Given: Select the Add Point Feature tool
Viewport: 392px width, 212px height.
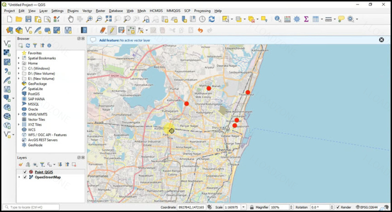Looking at the screenshot, I should [x=131, y=30].
